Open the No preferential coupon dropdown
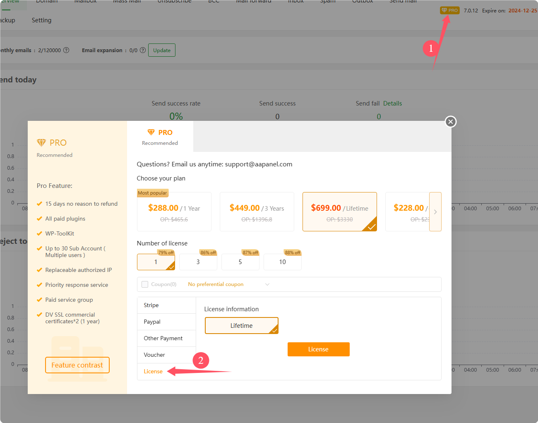 pyautogui.click(x=228, y=284)
